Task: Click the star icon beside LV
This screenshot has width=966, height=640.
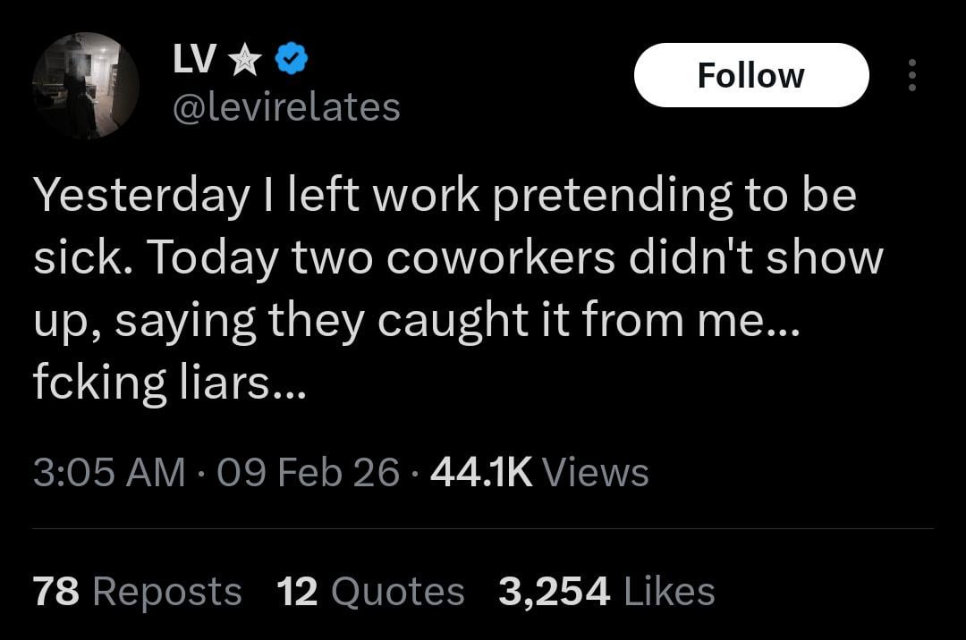Action: pyautogui.click(x=244, y=60)
